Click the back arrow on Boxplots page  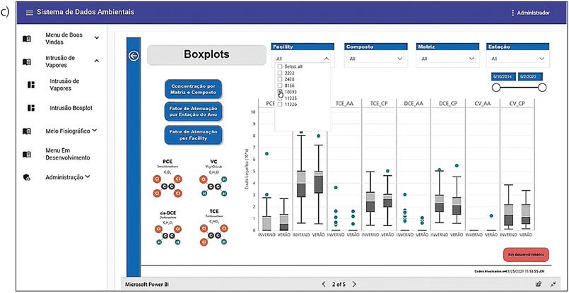click(x=134, y=56)
